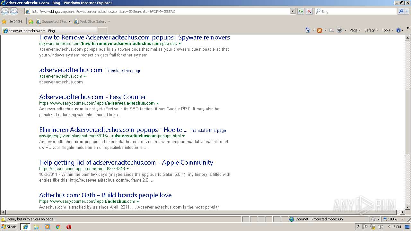Click the clock showing 9:46 PM
Viewport: 411px width, 231px height.
[x=394, y=227]
